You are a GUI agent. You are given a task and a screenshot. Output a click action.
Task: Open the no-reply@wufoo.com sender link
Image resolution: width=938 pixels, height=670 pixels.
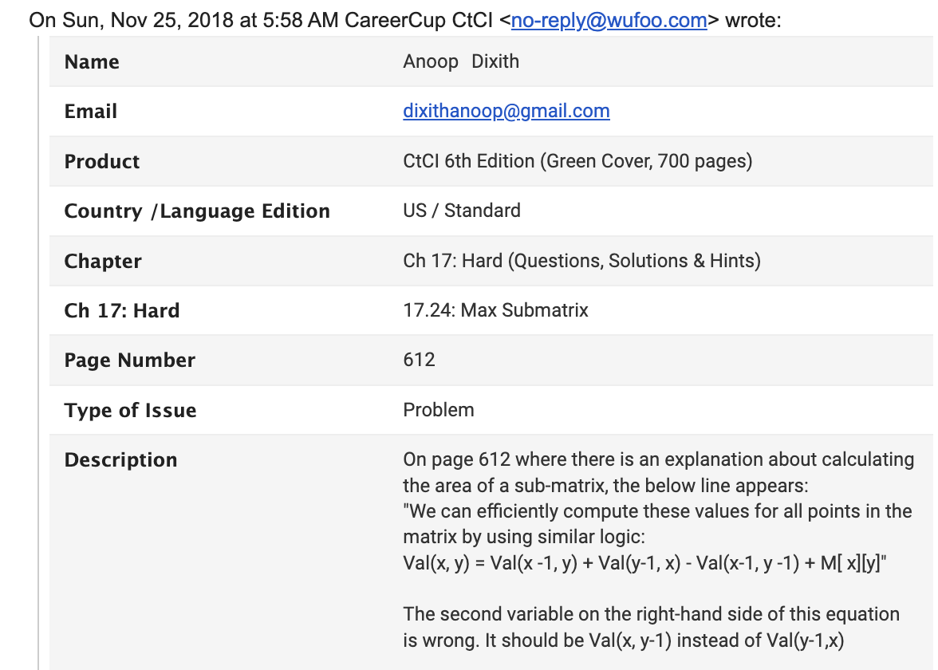[x=609, y=21]
